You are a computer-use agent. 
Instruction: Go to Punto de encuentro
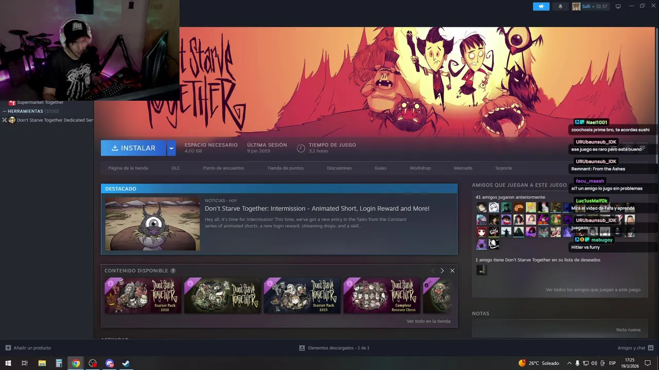[223, 168]
